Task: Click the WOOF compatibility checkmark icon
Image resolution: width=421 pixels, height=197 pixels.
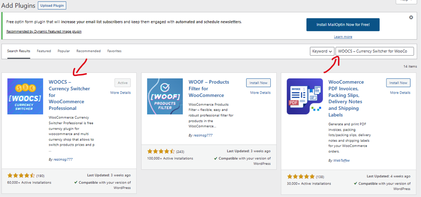Action: [215, 158]
